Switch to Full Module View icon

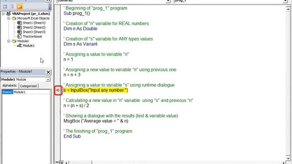point(61,163)
